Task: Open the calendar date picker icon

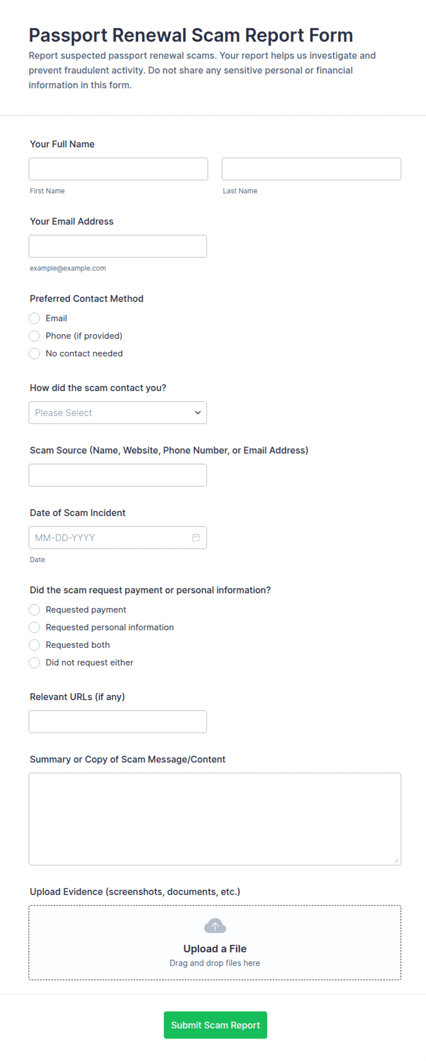Action: [196, 537]
